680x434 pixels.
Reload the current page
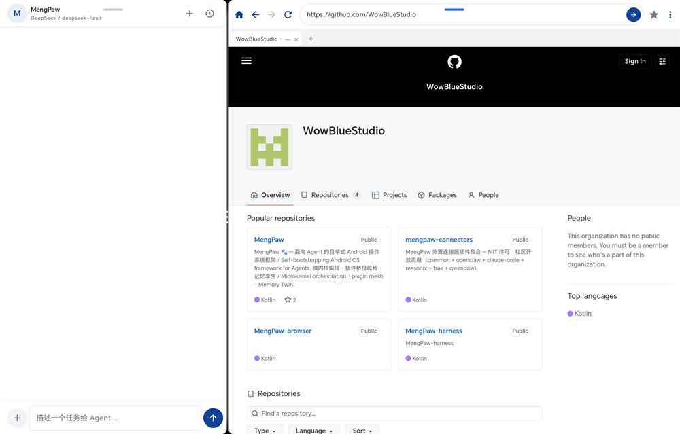(288, 14)
